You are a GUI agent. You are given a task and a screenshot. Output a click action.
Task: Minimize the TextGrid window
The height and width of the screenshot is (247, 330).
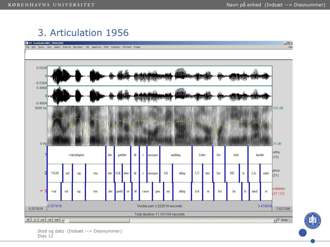point(285,43)
